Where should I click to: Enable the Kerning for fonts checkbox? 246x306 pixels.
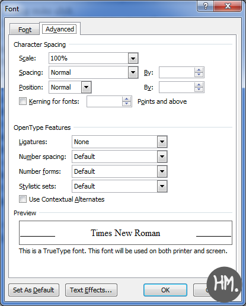coord(23,101)
